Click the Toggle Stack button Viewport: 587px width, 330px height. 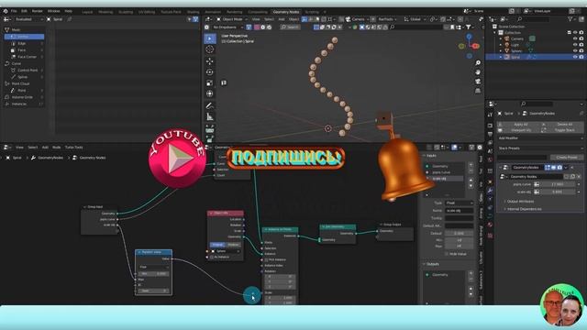click(x=562, y=130)
